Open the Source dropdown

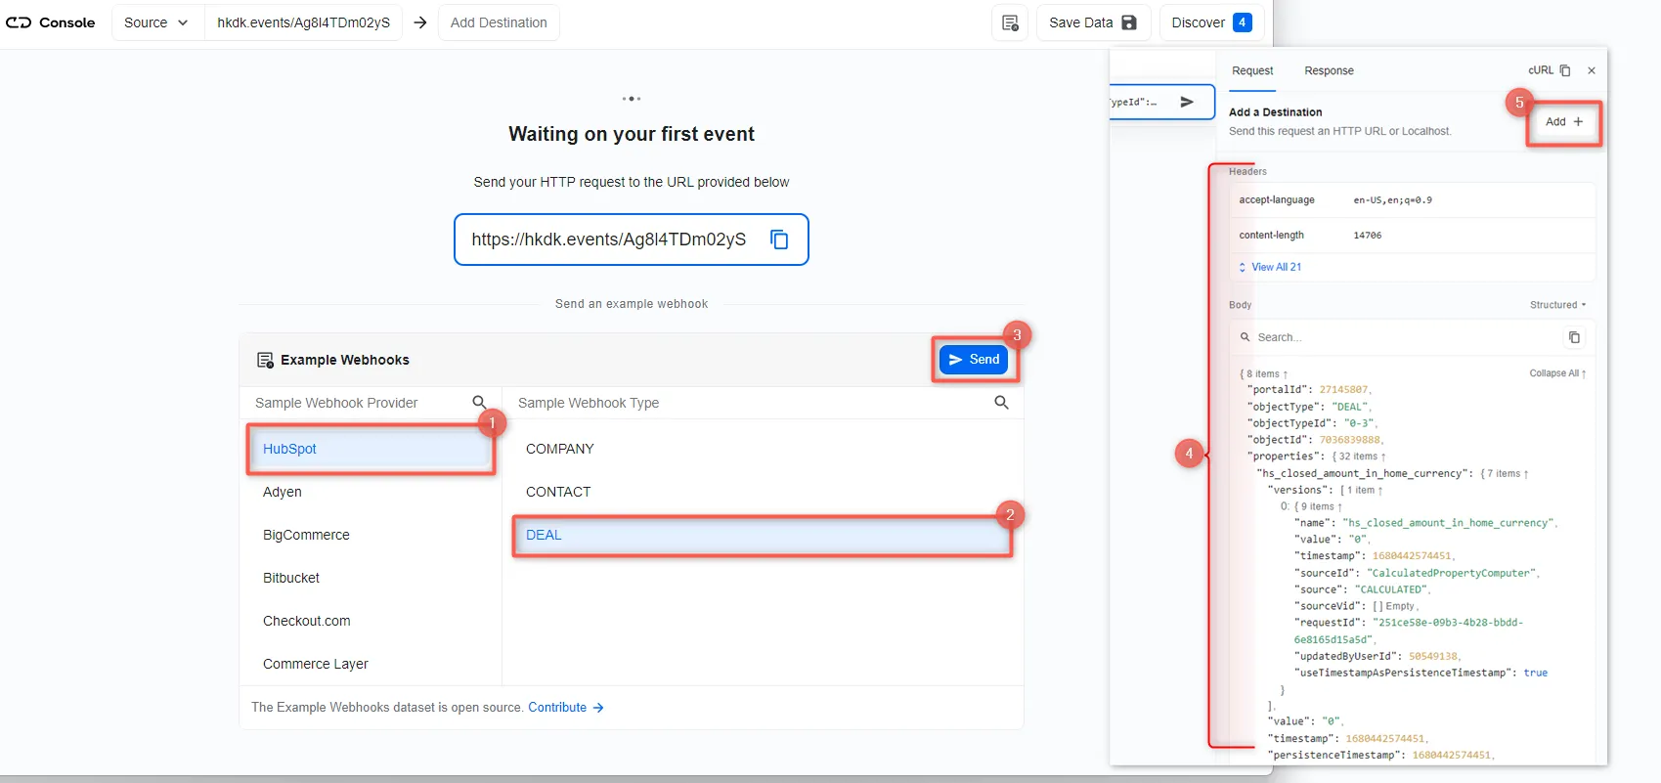pyautogui.click(x=156, y=22)
